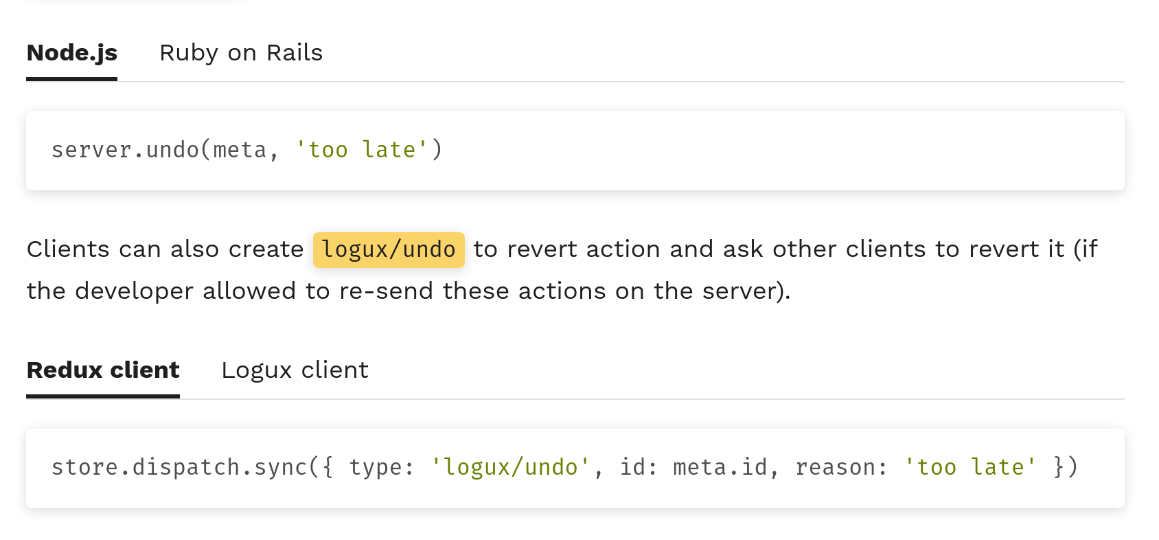Switch to the Logux client tab
This screenshot has width=1159, height=540.
(295, 370)
